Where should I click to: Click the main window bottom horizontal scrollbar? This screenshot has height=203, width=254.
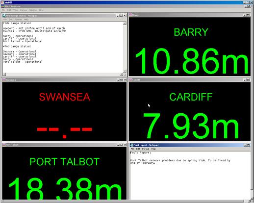click(124, 201)
